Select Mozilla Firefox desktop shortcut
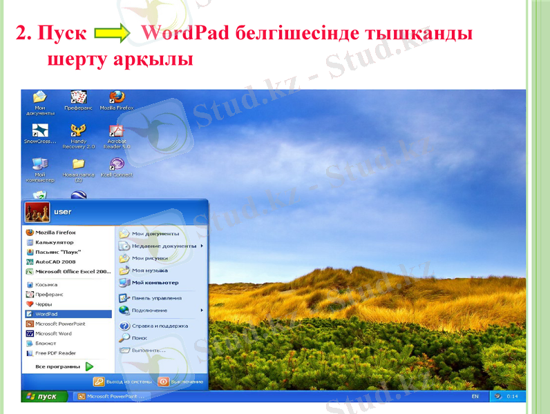550x414 pixels. pyautogui.click(x=116, y=98)
